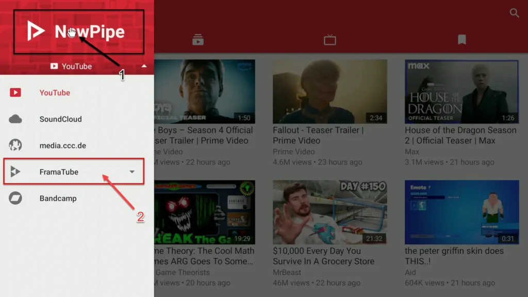Click the title 'the peter griffin skin does THIS..!'

pos(454,256)
